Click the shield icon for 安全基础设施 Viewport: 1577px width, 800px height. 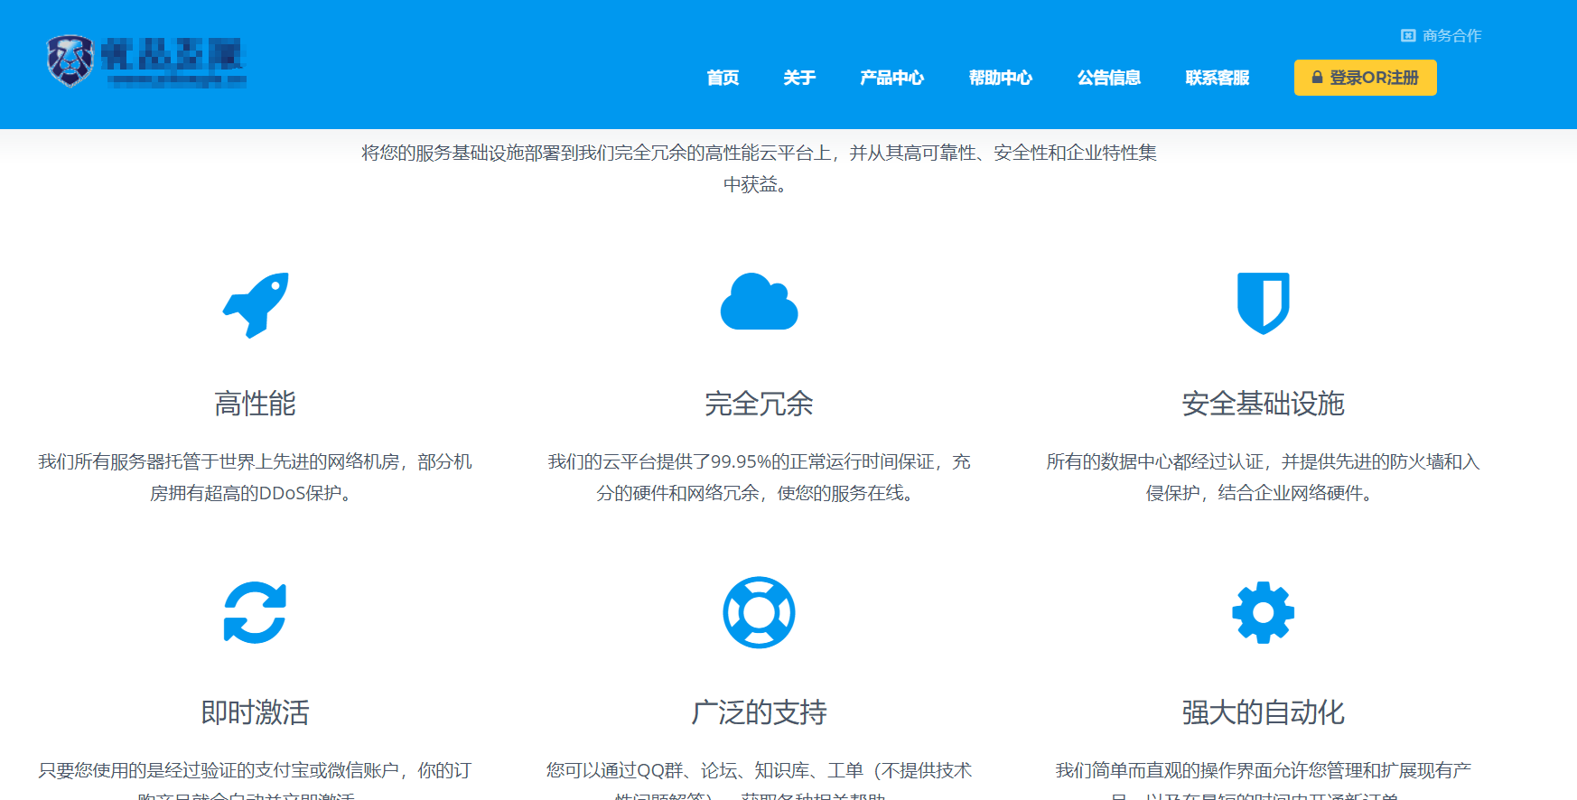1263,303
